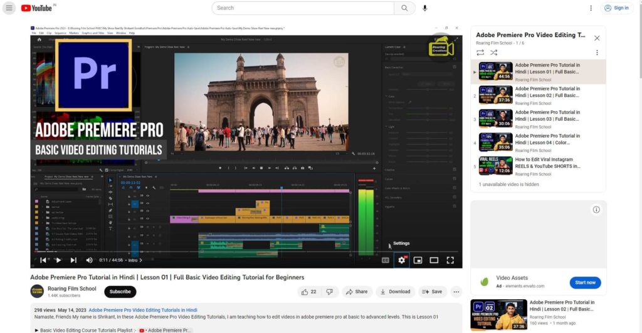Open ad info icon

(x=596, y=210)
